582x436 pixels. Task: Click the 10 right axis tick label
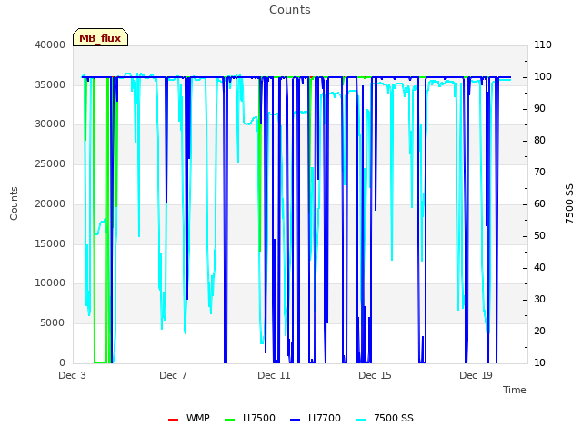(x=539, y=362)
